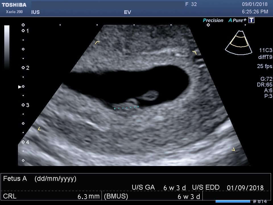This screenshot has width=273, height=205.
Task: Toggle the EV endovaginal mode label
Action: [x=127, y=12]
